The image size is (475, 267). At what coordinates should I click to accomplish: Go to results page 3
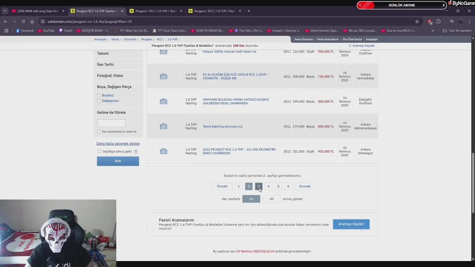[259, 186]
